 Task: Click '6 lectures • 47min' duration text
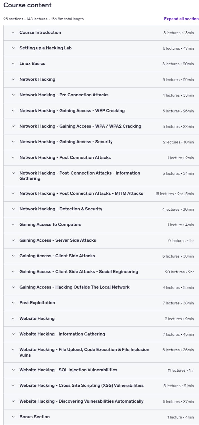click(x=178, y=48)
